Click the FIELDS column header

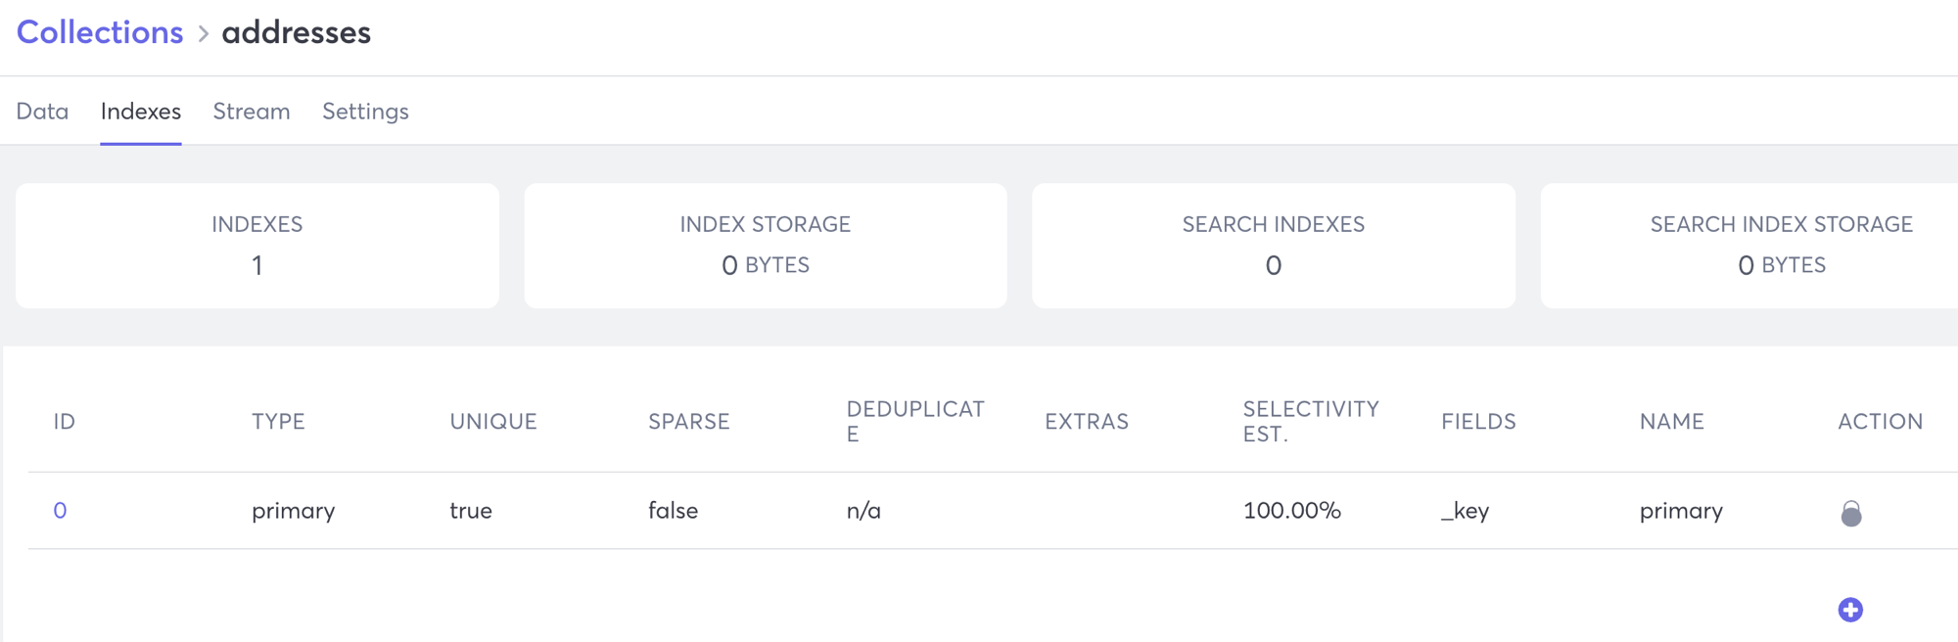(1478, 421)
